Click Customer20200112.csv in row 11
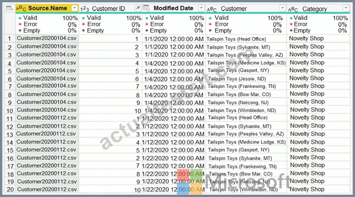 [x=47, y=118]
